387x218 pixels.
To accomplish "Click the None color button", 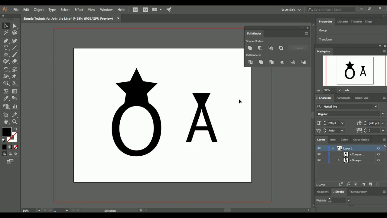I will click(16, 147).
